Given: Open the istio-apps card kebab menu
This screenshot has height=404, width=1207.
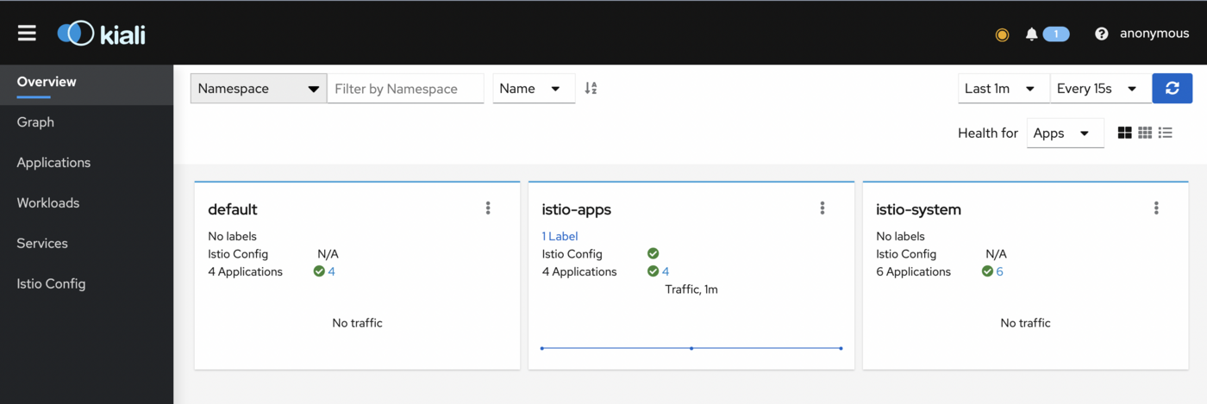Looking at the screenshot, I should pos(822,208).
